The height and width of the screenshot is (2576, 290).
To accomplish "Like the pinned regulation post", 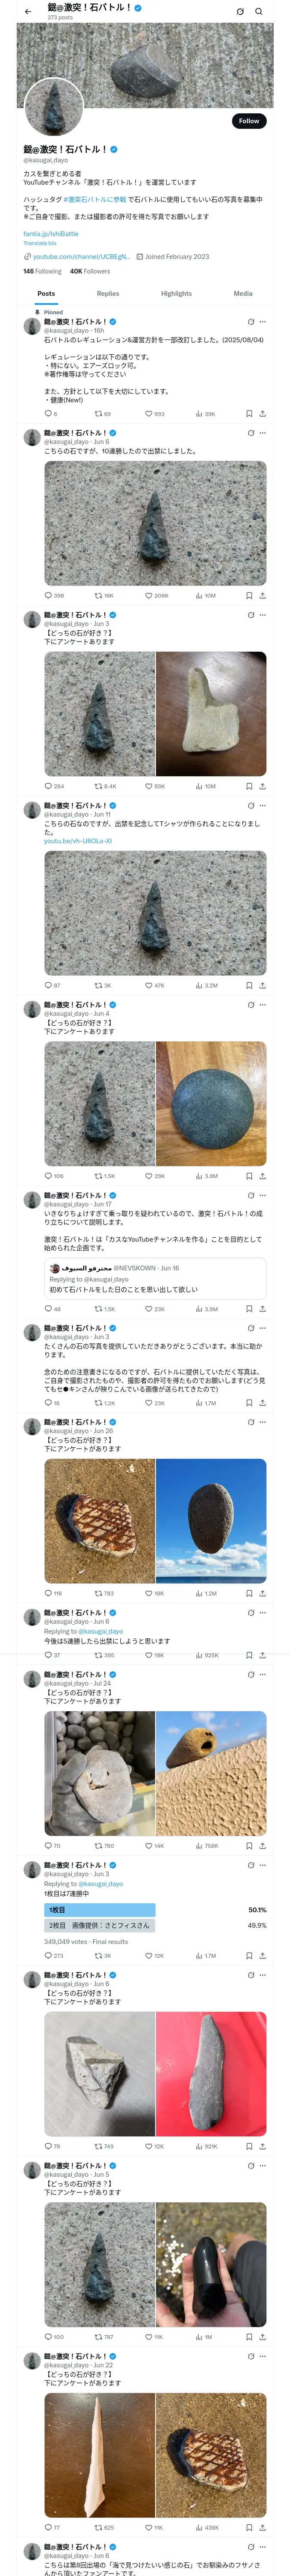I will pos(149,413).
